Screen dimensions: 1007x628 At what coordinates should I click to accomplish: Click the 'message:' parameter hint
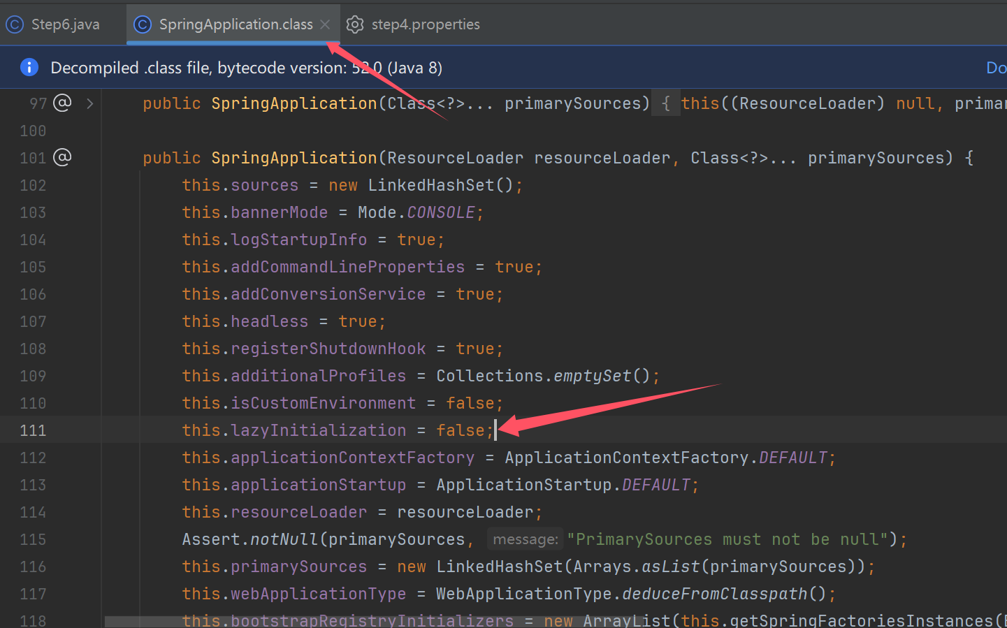click(526, 539)
